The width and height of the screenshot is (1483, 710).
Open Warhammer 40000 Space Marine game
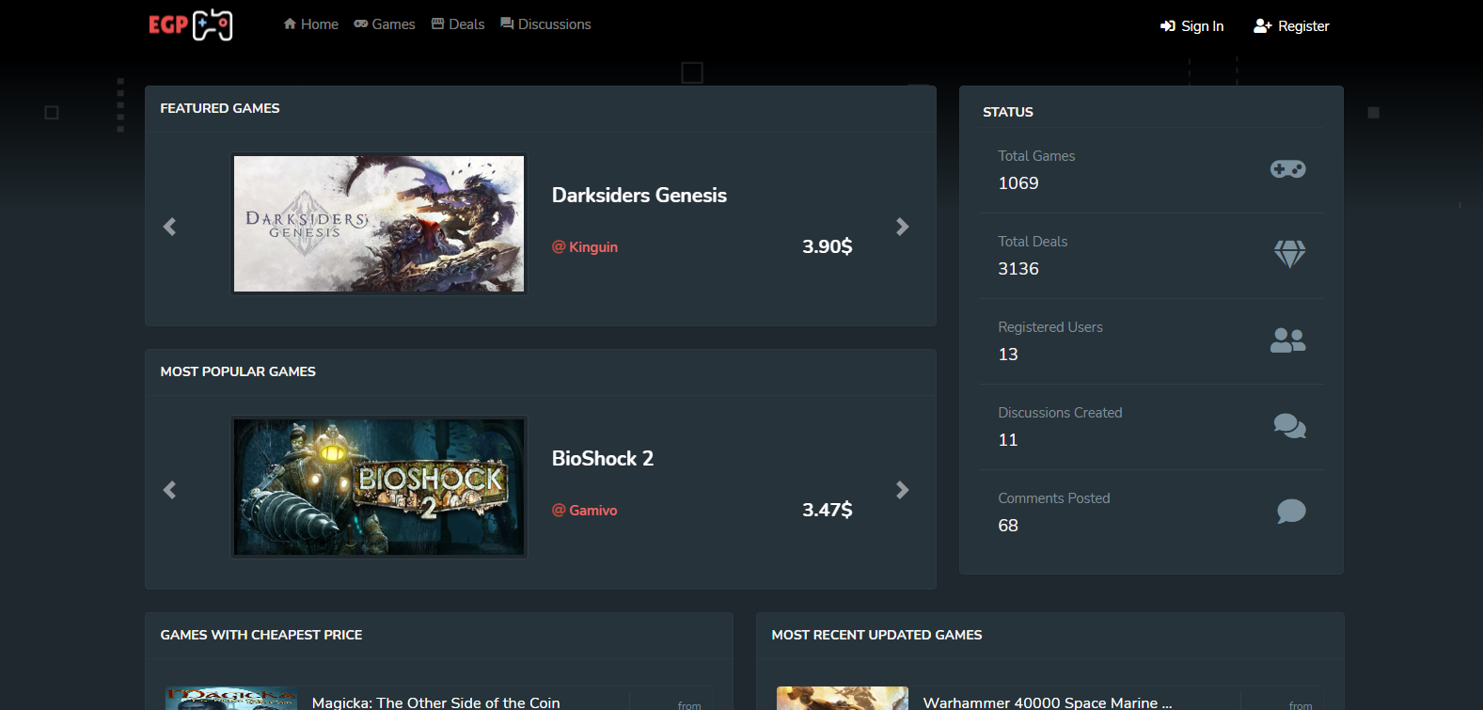[x=1048, y=702]
